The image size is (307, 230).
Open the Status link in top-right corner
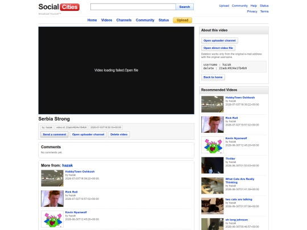pos(264,6)
